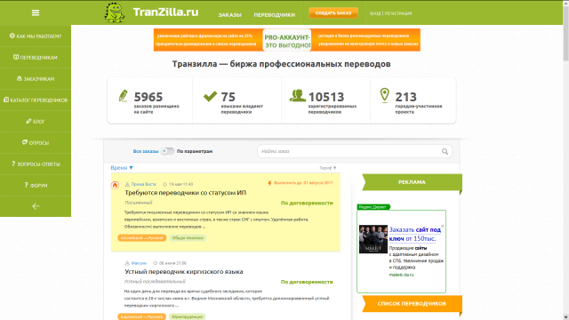This screenshot has height=320, width=569.
Task: Click checkmark icon beside 75 languages
Action: (210, 96)
